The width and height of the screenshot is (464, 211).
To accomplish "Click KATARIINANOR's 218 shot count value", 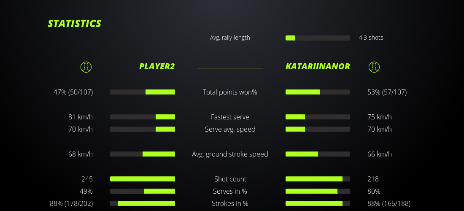I will [x=373, y=179].
